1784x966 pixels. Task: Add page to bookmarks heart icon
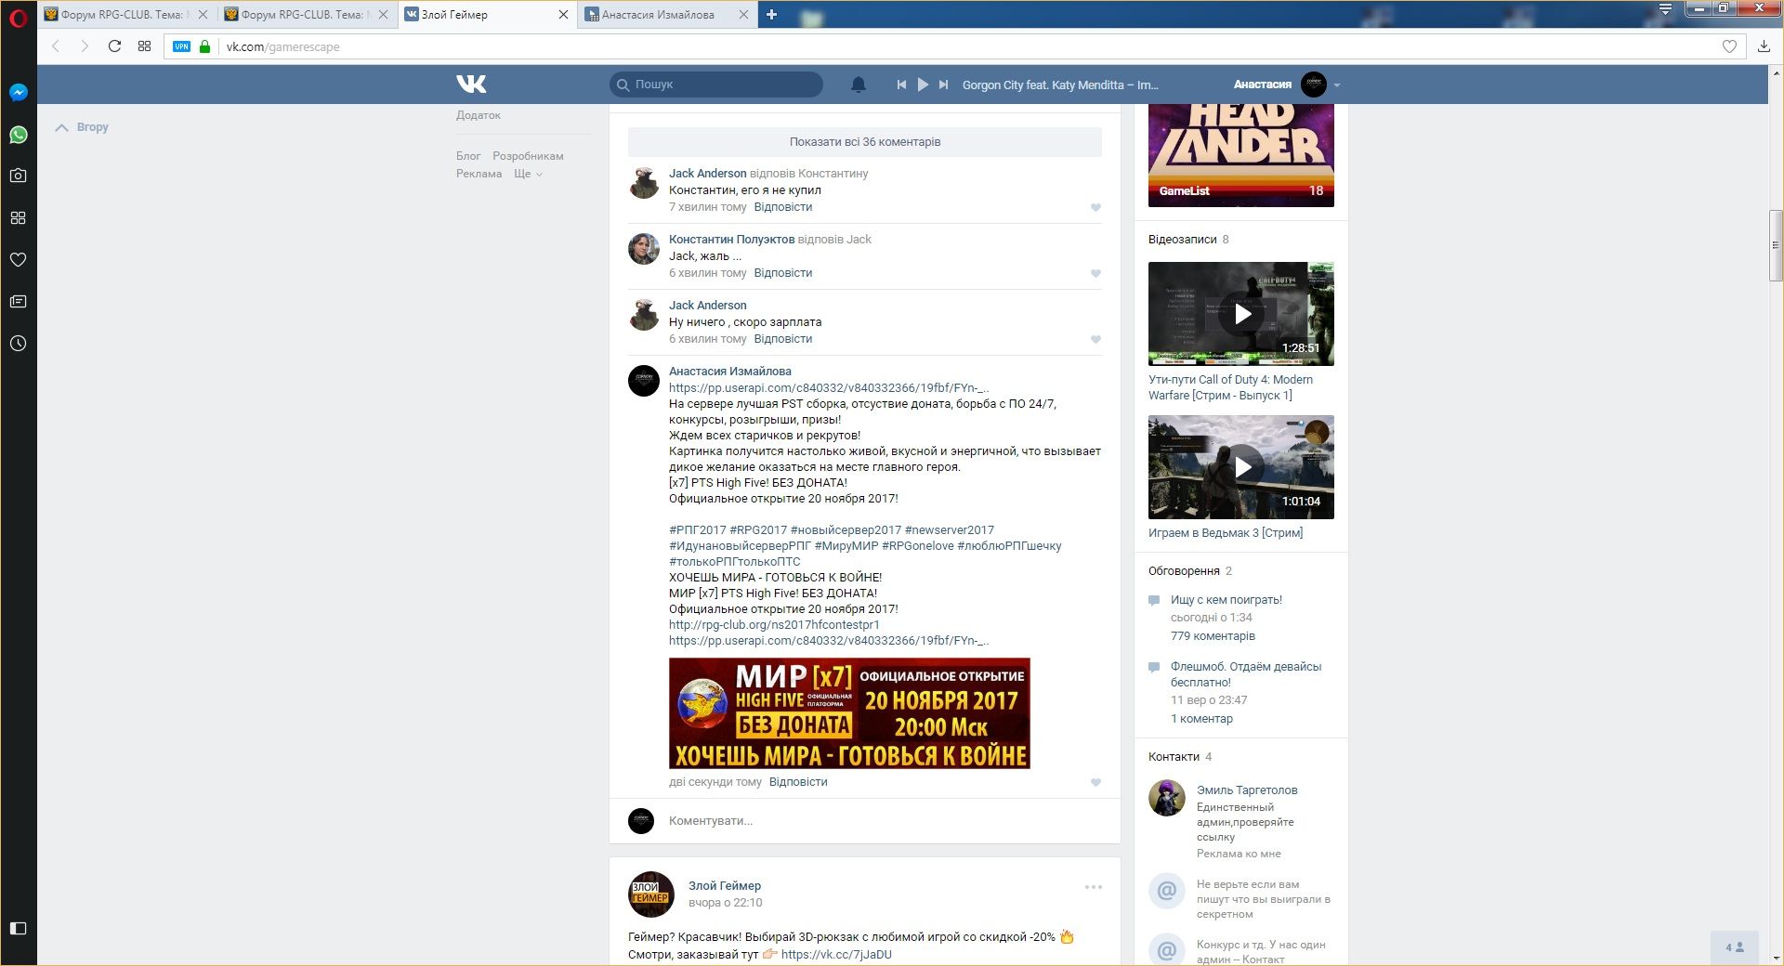tap(1729, 46)
